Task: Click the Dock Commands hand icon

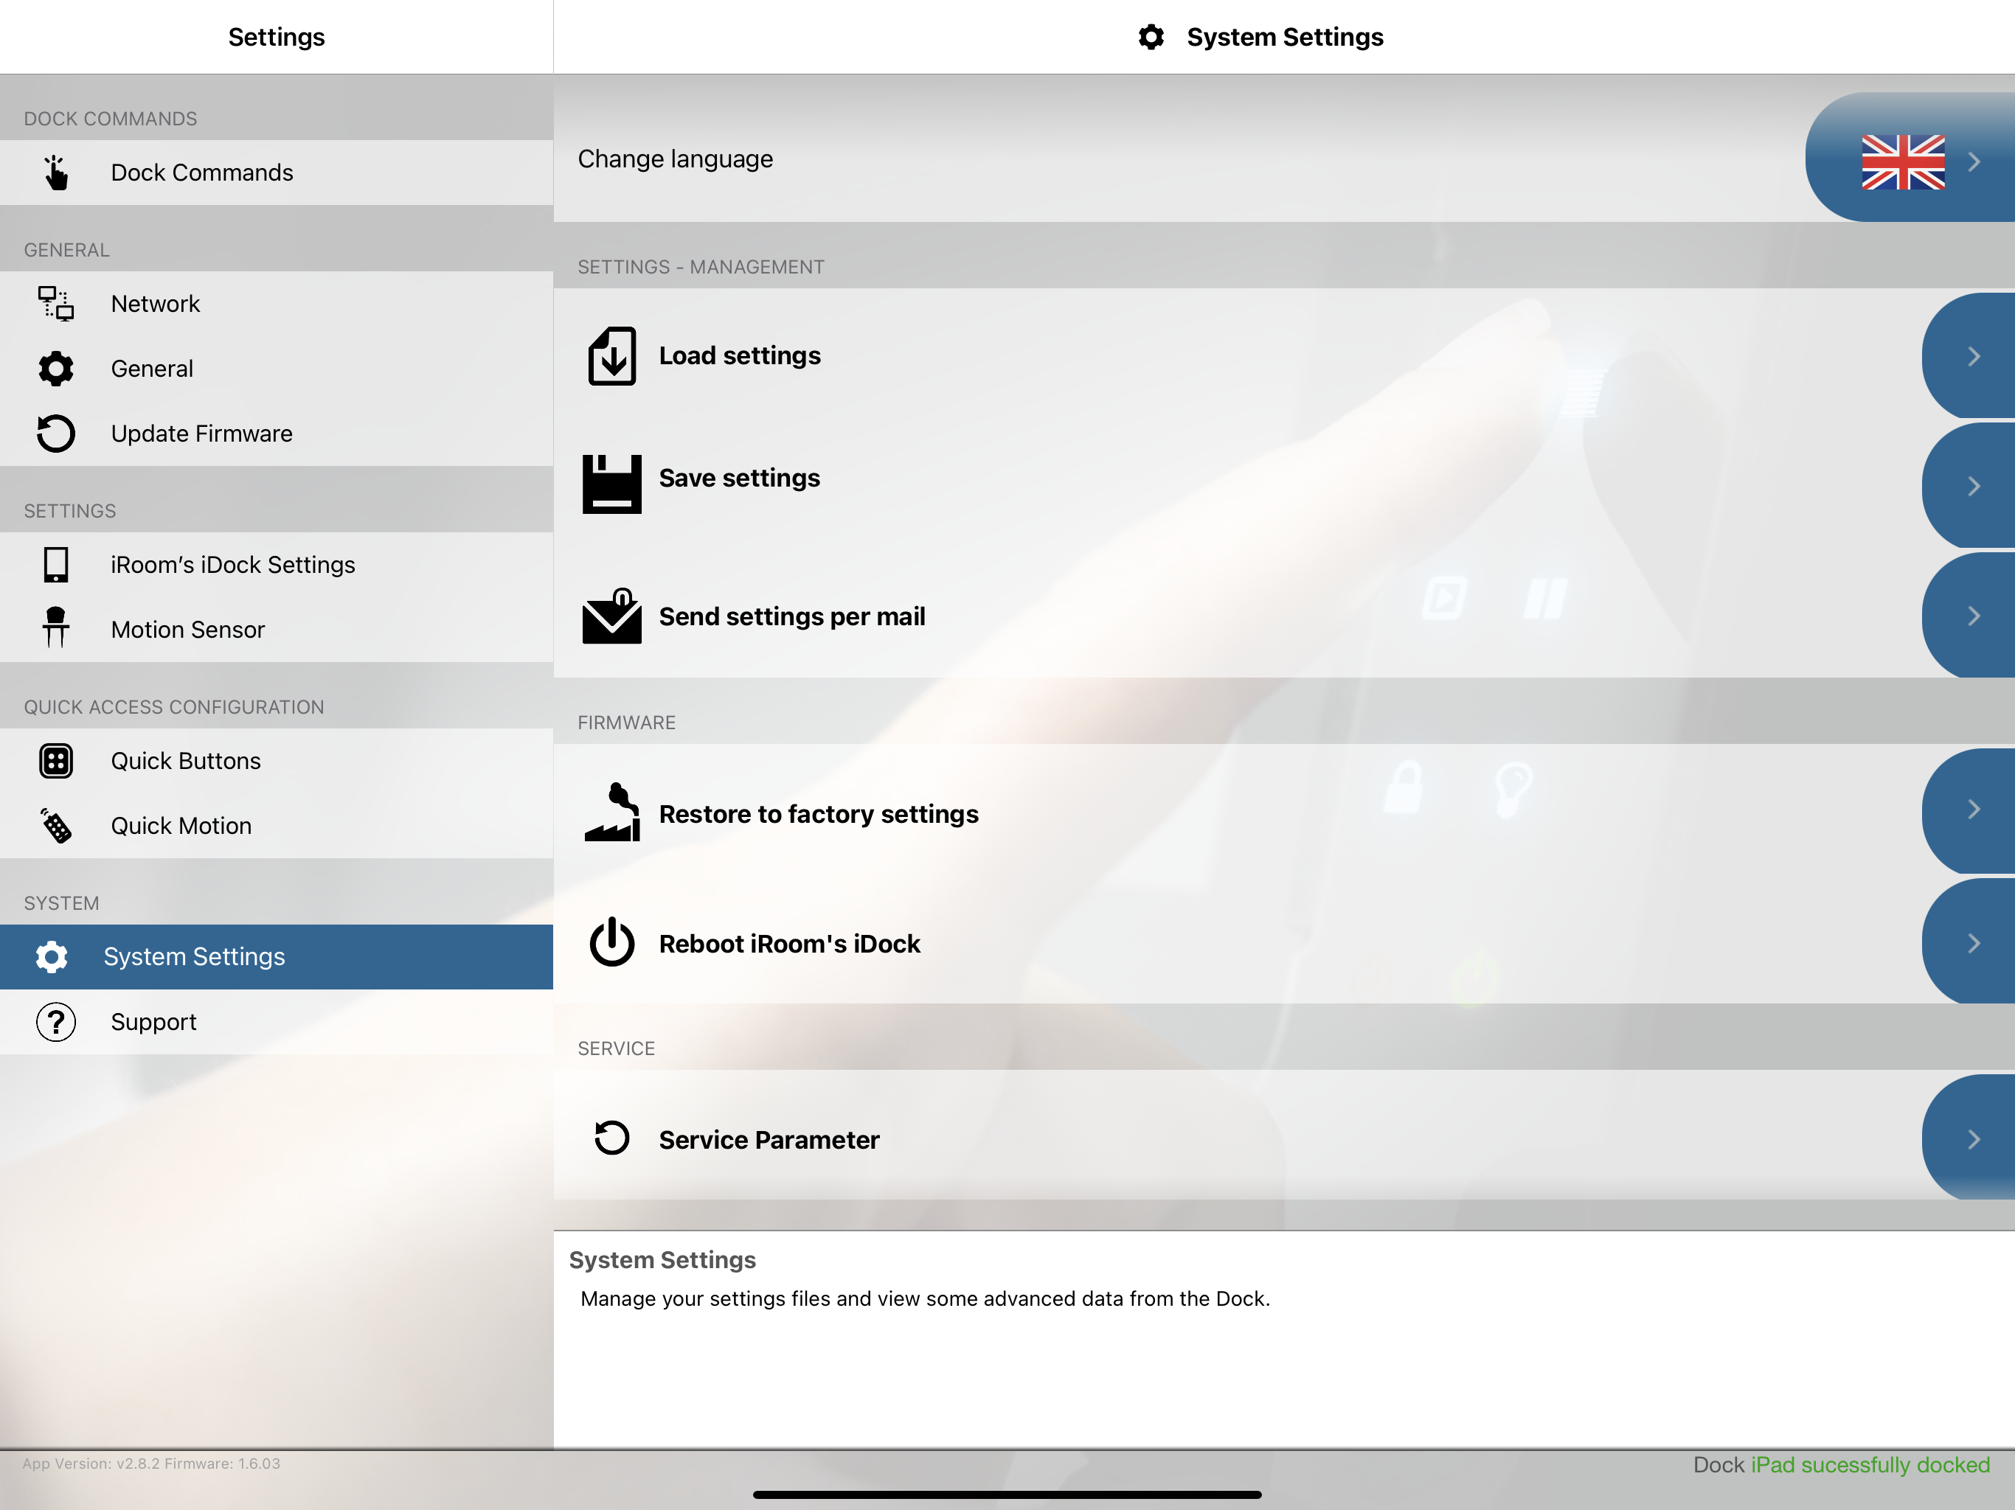Action: [57, 172]
